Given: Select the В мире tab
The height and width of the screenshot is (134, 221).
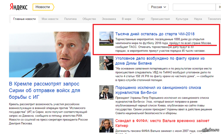Looking at the screenshot, I should pos(126,19).
